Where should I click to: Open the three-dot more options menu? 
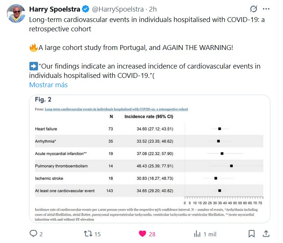click(x=266, y=9)
